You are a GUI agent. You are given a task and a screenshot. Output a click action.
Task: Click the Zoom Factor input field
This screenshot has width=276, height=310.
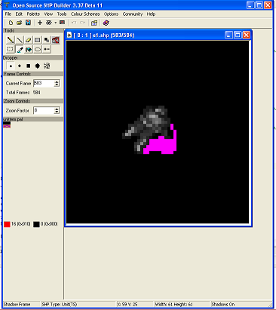tap(44, 110)
